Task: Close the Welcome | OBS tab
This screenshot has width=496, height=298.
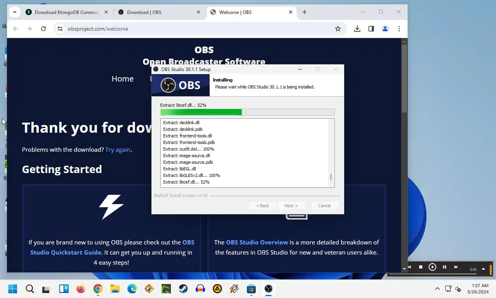Action: 291,12
